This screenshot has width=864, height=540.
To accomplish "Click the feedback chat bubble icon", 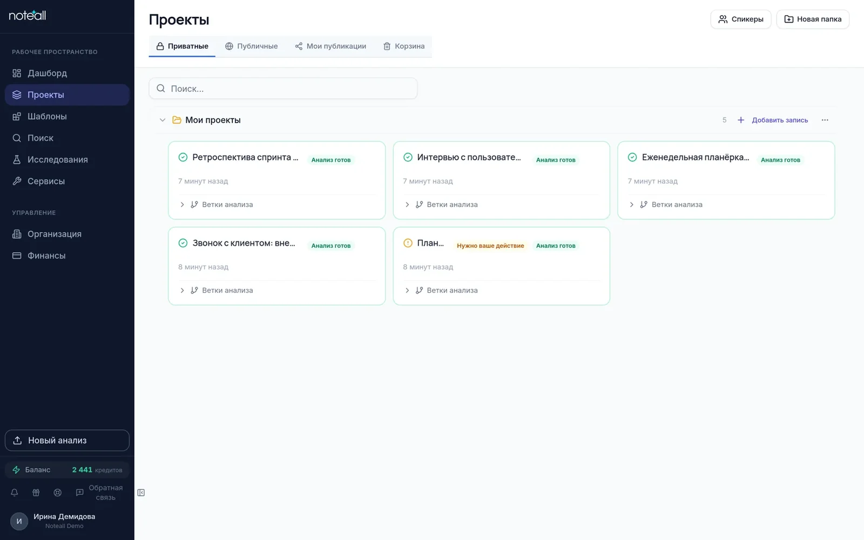I will point(79,492).
